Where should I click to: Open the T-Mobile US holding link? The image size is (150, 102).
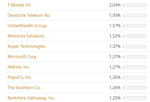19,5
